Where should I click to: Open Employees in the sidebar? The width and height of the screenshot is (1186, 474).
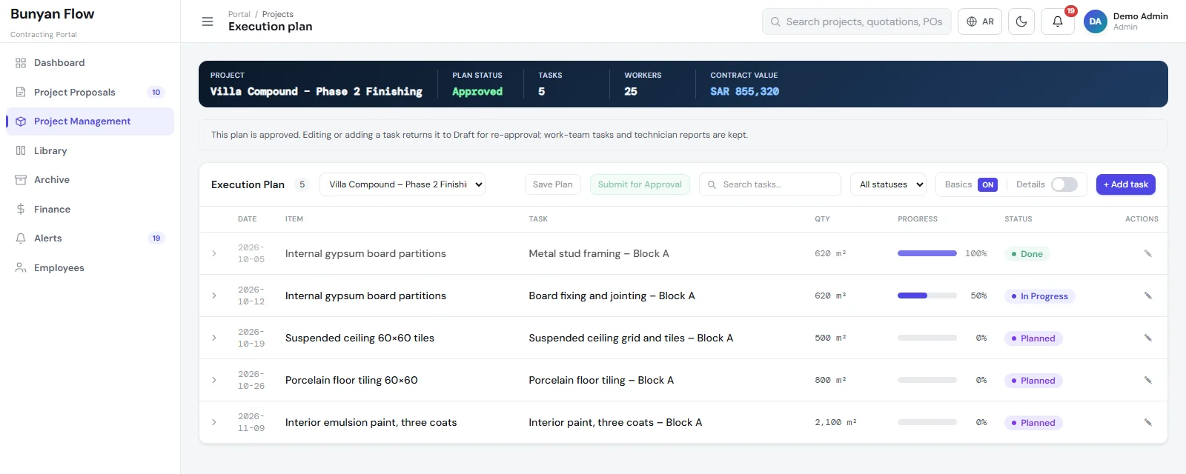(90, 267)
